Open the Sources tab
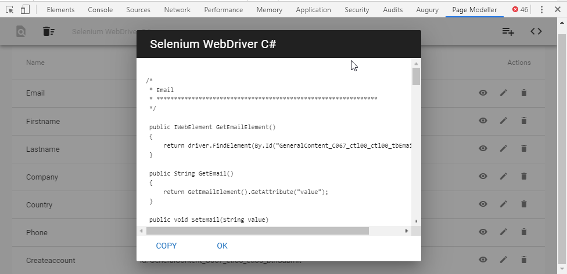This screenshot has width=567, height=274. [138, 10]
